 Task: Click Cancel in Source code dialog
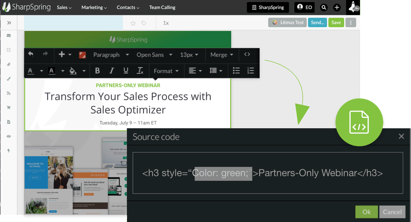(392, 212)
